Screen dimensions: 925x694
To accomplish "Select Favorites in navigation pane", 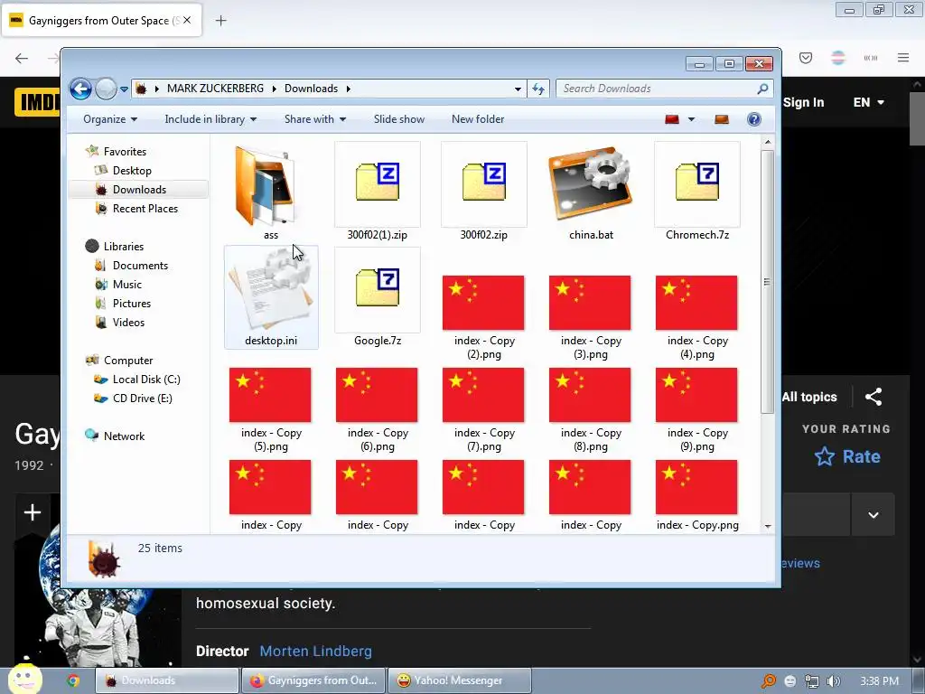I will click(125, 152).
